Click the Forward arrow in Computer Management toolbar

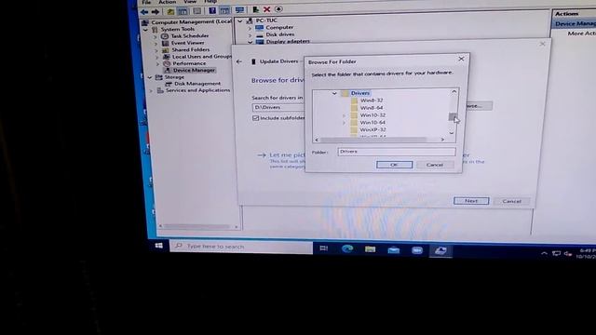[x=156, y=12]
